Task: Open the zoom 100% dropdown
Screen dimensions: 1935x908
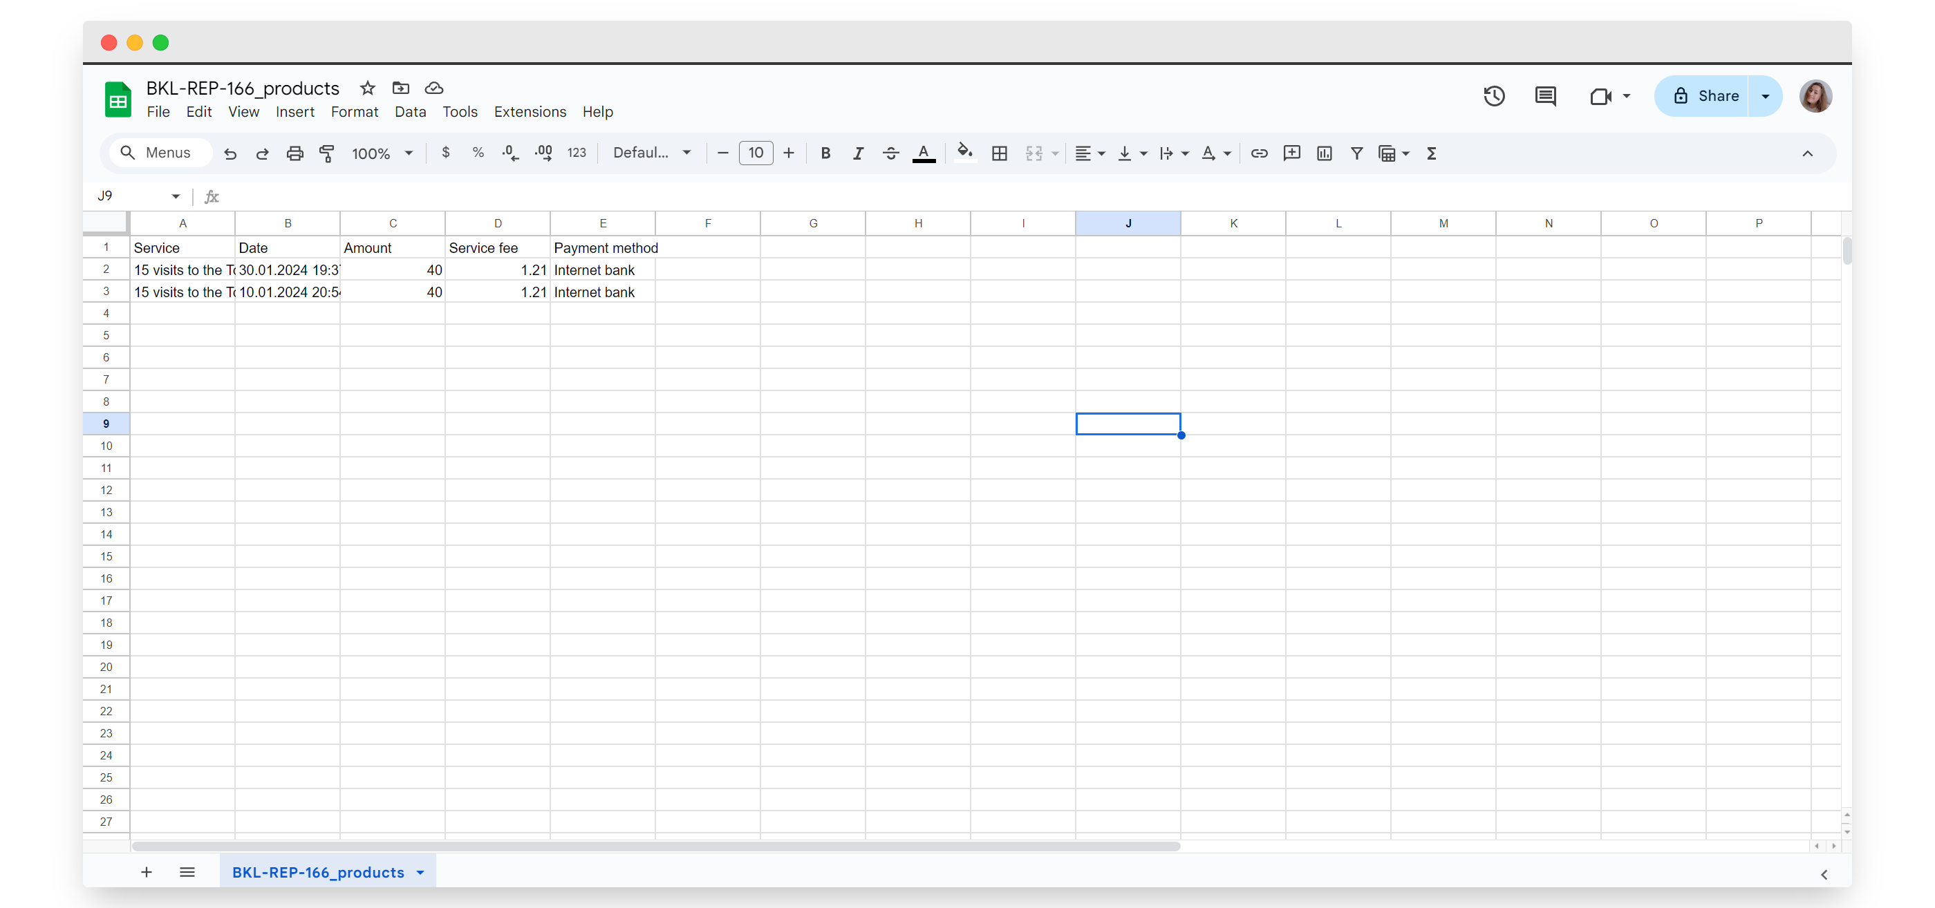Action: tap(382, 153)
